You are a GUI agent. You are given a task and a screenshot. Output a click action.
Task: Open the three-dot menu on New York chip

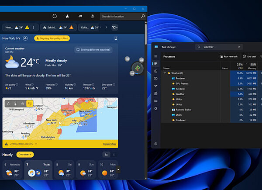(34, 28)
